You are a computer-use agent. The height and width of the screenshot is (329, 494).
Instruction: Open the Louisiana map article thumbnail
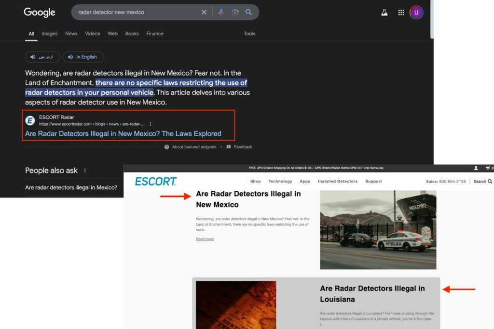(236, 305)
